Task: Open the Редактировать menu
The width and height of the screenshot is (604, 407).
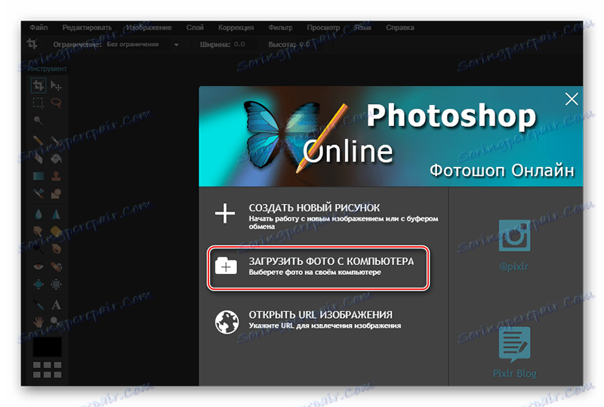Action: pos(87,28)
